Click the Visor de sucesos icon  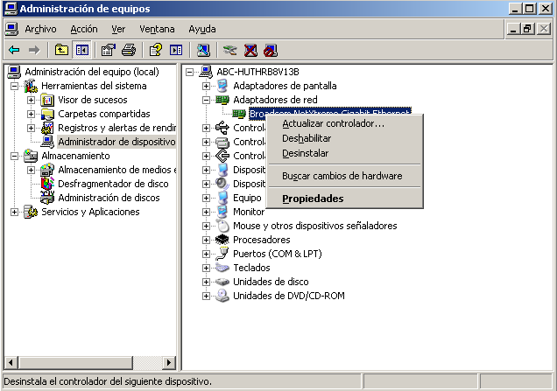pyautogui.click(x=47, y=100)
